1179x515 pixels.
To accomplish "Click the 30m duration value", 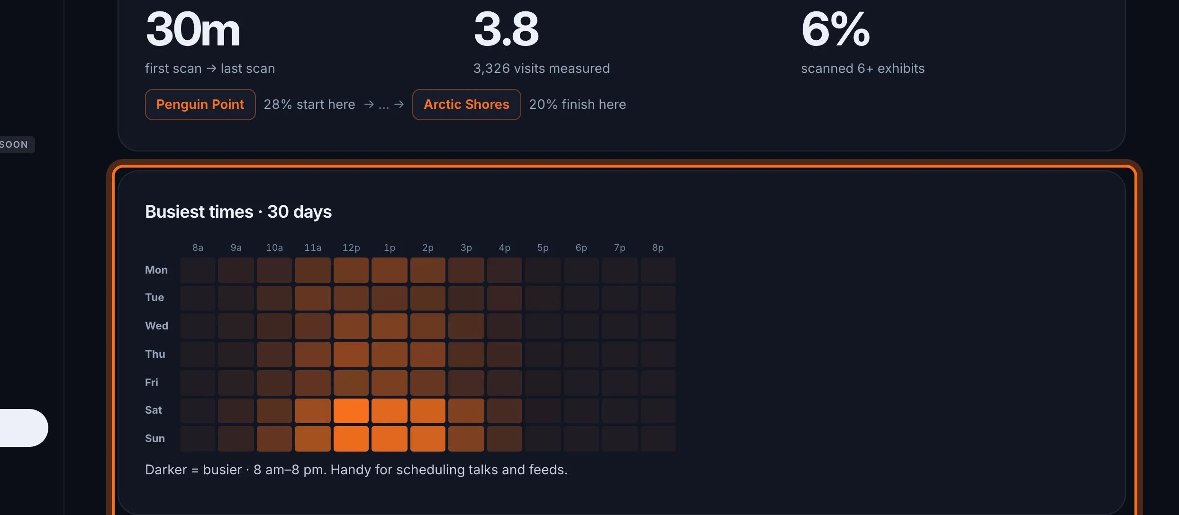I will tap(193, 29).
